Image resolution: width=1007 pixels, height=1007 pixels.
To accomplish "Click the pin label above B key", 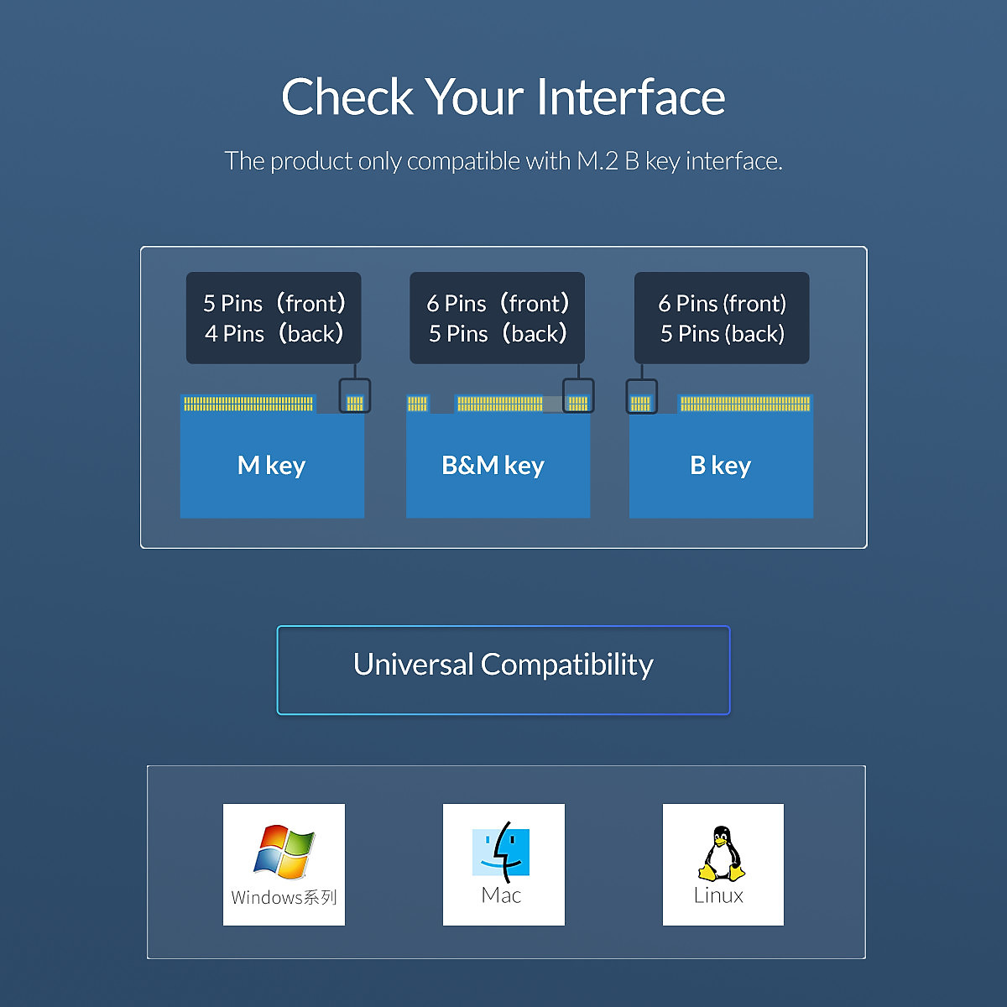I will coord(722,318).
